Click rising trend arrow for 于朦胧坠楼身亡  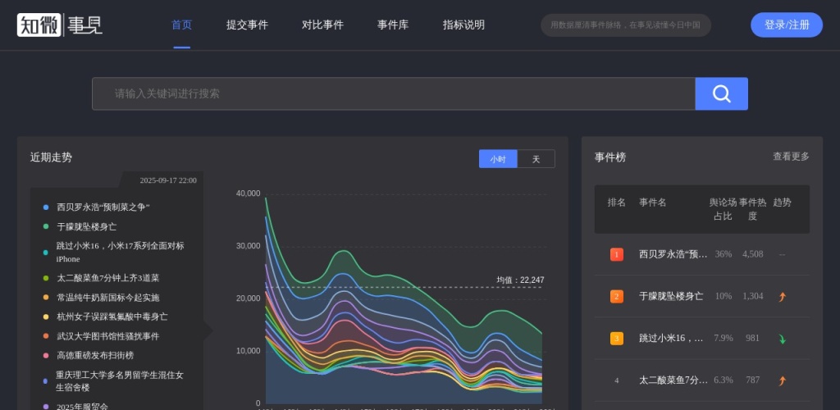[782, 297]
